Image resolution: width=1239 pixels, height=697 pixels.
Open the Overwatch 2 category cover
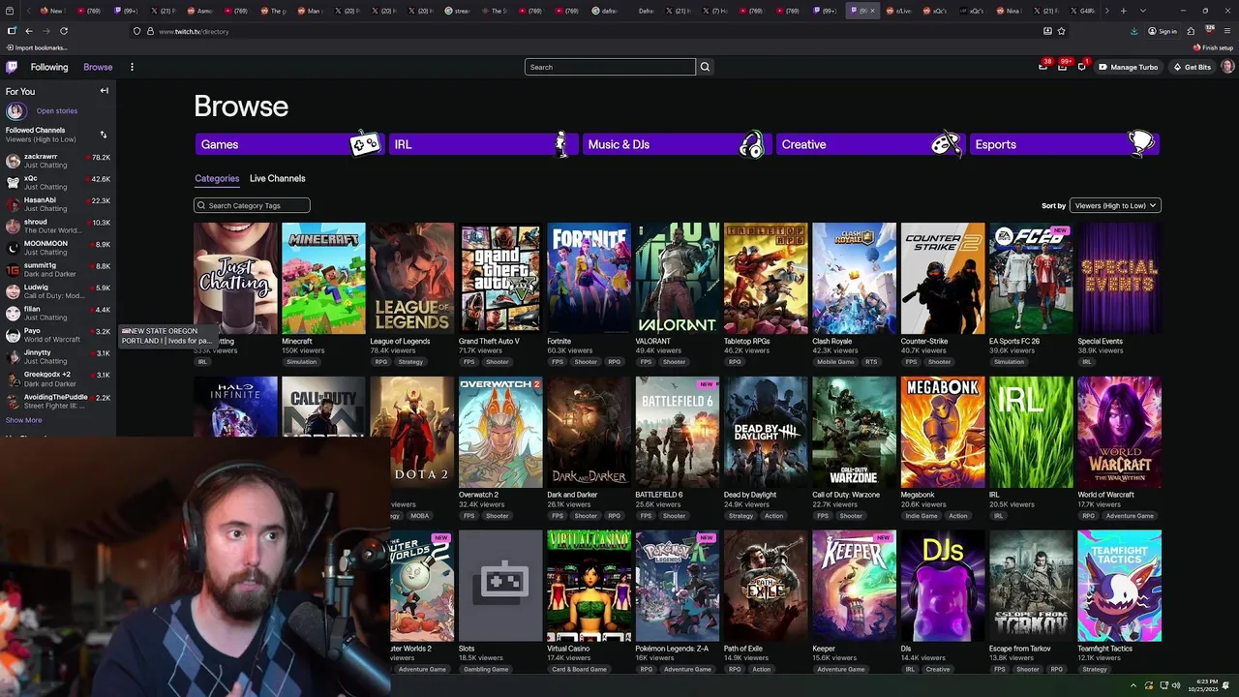[500, 433]
